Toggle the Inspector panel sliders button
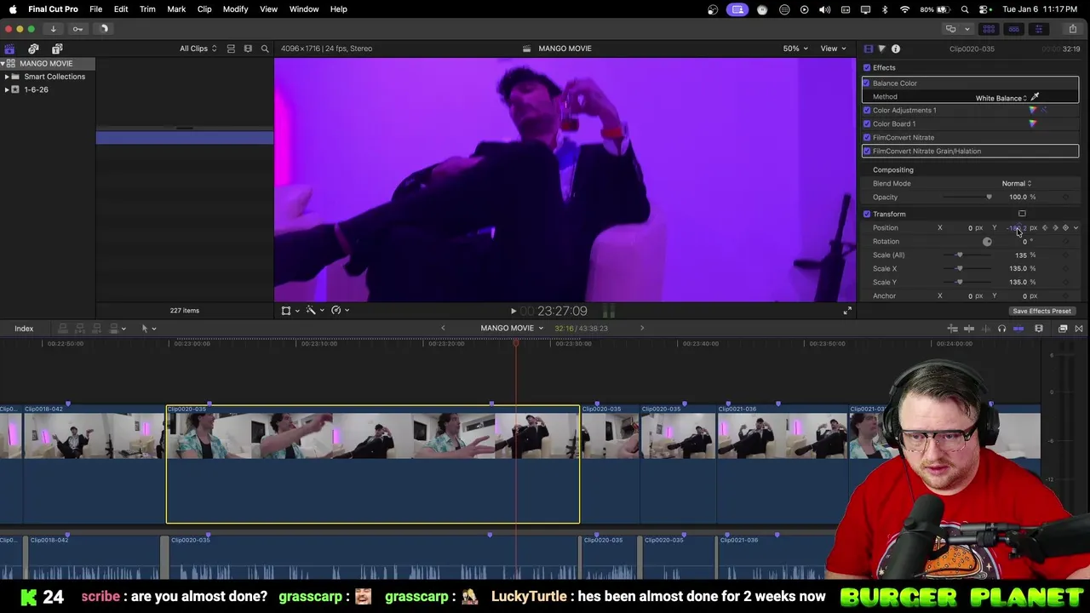Viewport: 1090px width, 613px height. click(1038, 29)
